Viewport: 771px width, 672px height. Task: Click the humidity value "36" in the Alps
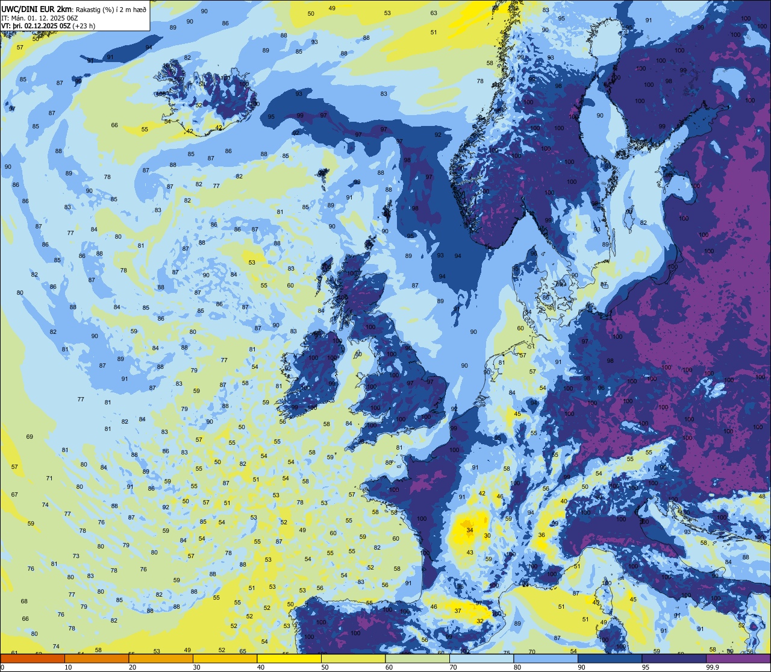[542, 535]
